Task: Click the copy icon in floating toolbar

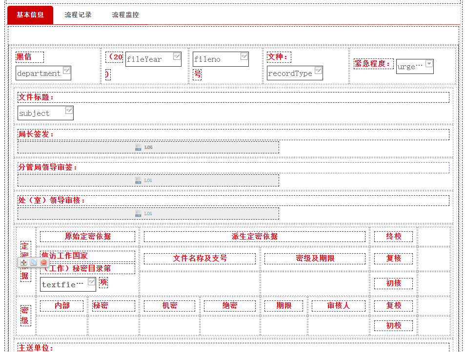Action: coord(34,262)
